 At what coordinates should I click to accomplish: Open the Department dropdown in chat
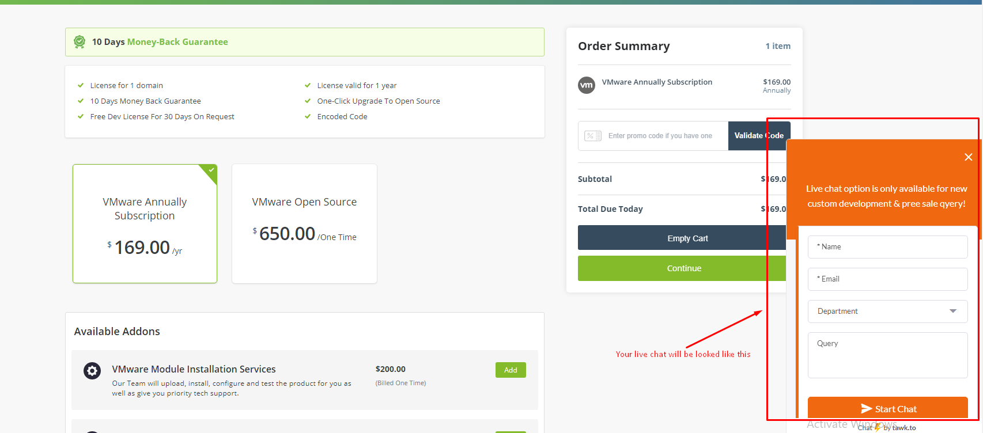click(882, 312)
